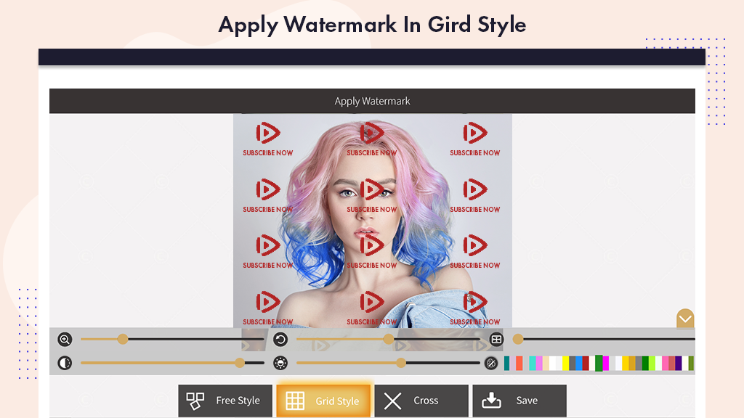Click the opacity slider handle
Screen dimensions: 744x418
tap(240, 363)
